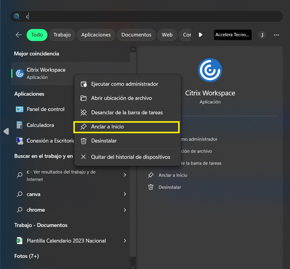Select the Todo filter tab
The image size is (290, 269).
click(37, 35)
